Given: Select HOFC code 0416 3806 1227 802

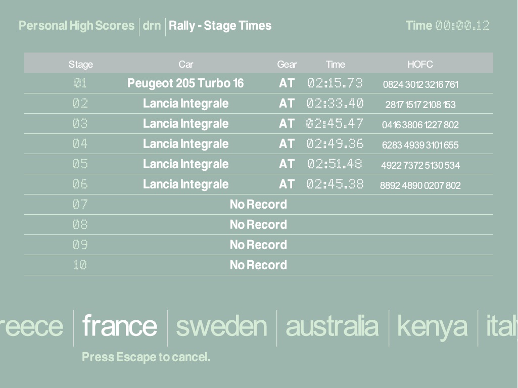Looking at the screenshot, I should point(420,125).
